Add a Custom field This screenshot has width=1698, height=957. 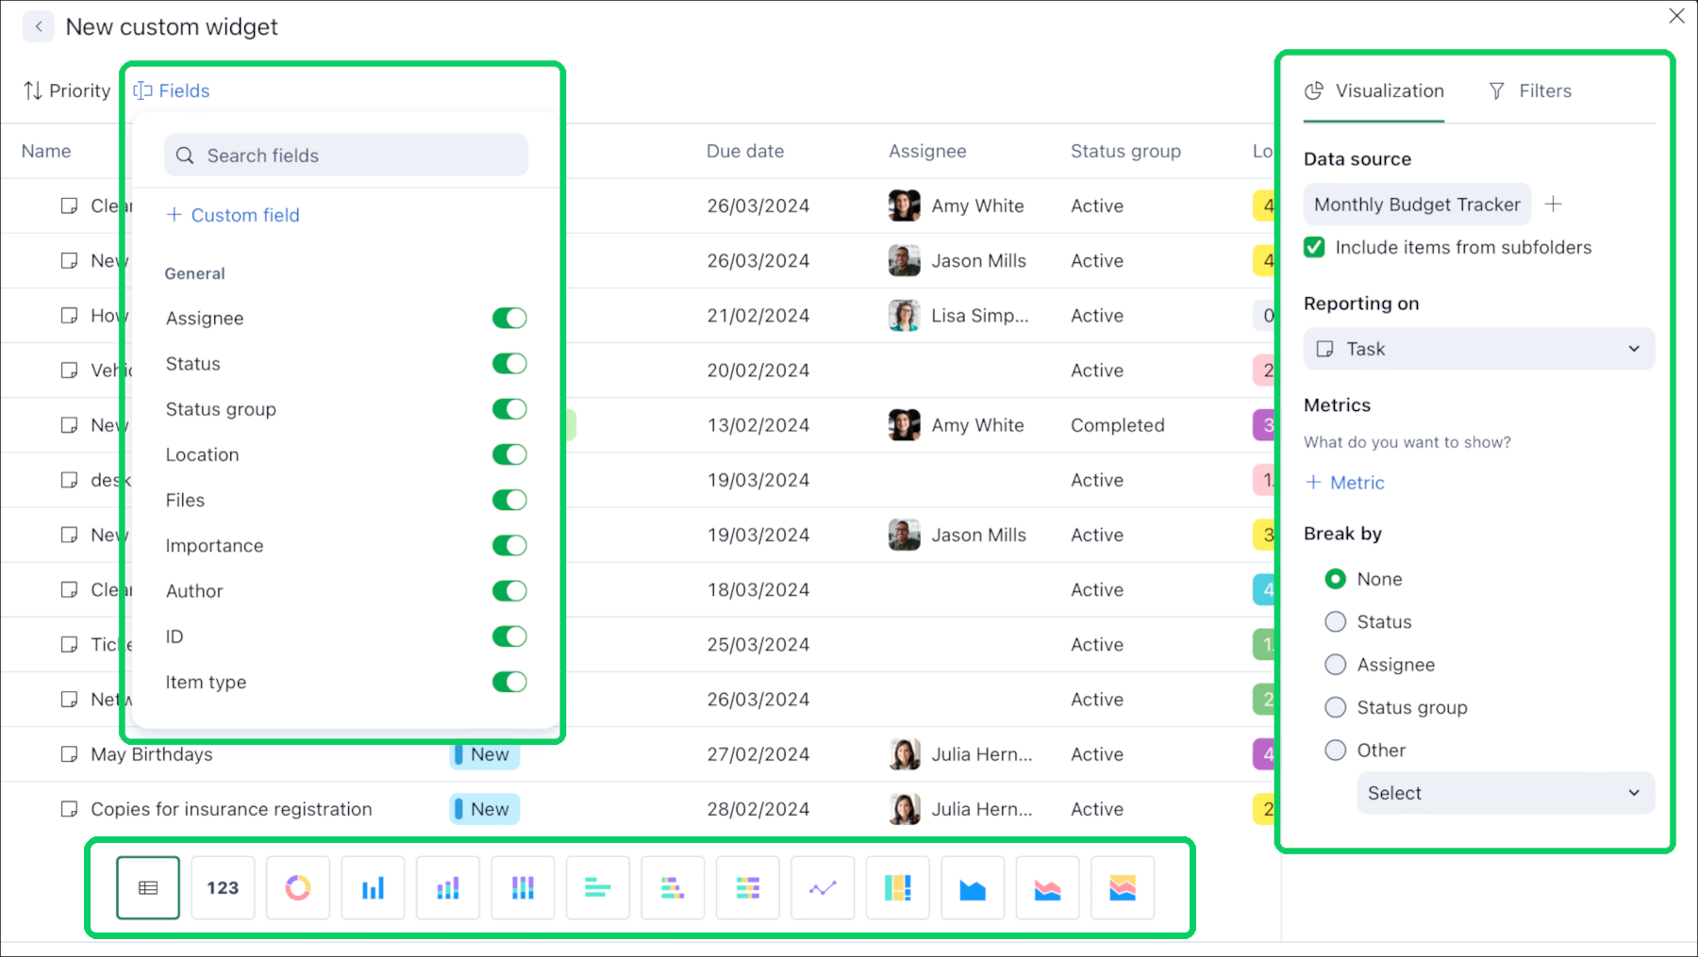(x=233, y=215)
